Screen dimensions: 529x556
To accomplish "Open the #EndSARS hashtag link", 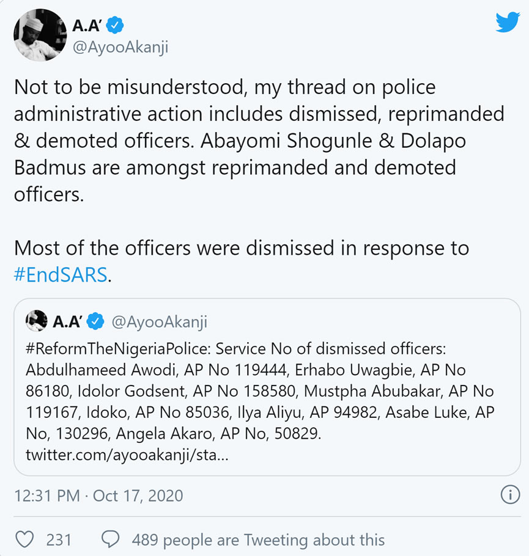I will (x=61, y=275).
